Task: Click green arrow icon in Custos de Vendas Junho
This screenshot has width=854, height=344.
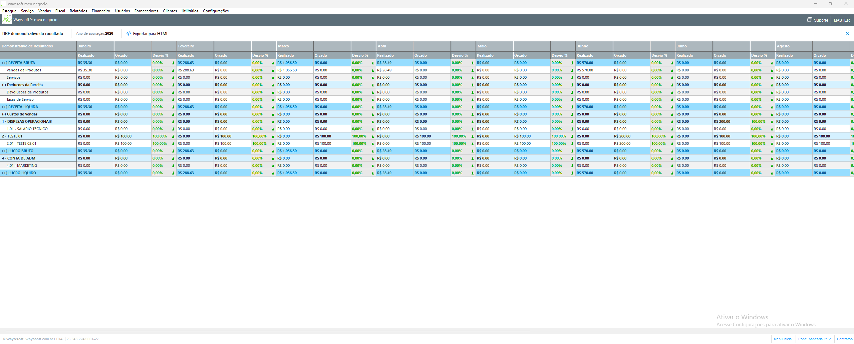Action: pos(672,114)
